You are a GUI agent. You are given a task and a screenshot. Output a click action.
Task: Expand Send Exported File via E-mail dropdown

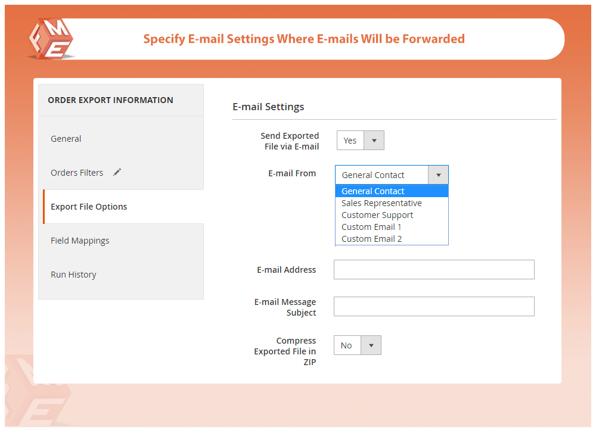(361, 141)
